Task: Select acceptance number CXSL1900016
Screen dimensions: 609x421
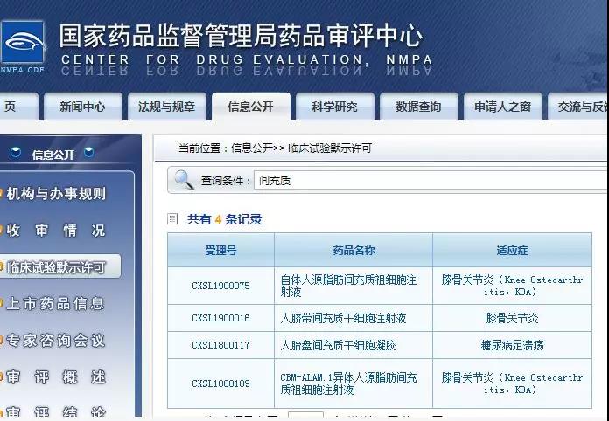Action: 220,318
